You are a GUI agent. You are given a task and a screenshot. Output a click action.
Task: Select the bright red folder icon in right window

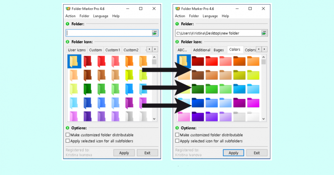tap(212, 61)
